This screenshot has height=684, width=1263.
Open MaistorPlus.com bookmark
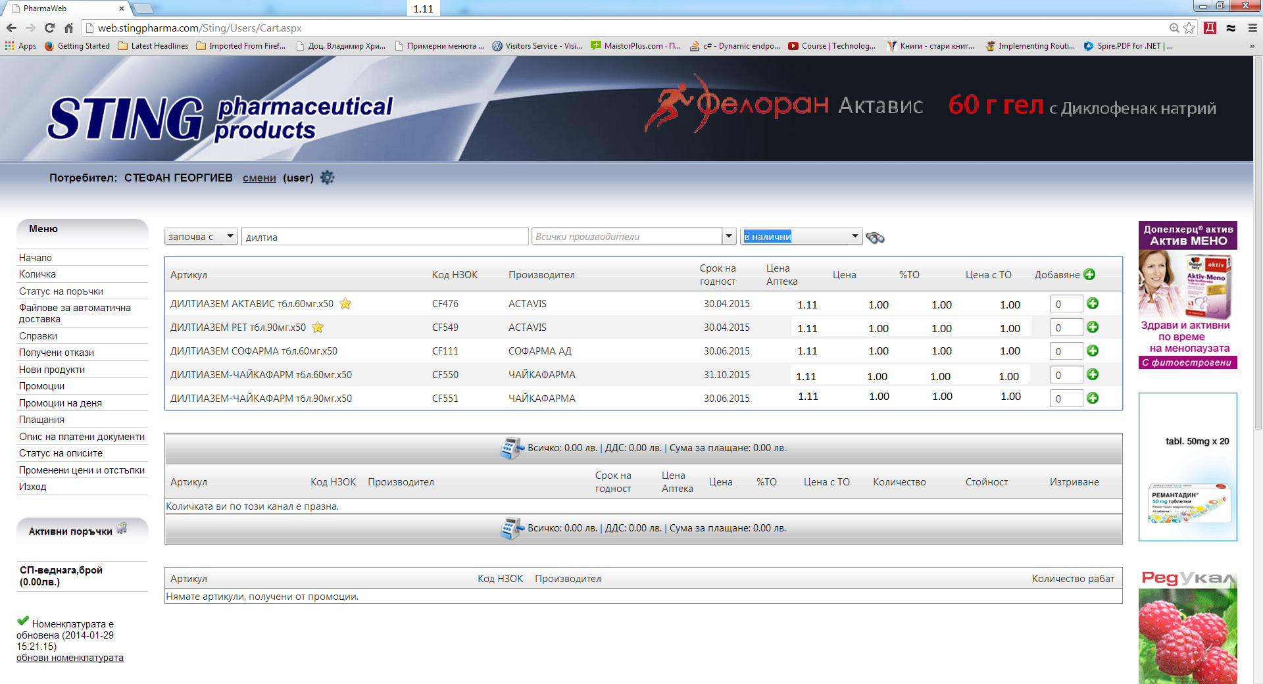(x=635, y=46)
